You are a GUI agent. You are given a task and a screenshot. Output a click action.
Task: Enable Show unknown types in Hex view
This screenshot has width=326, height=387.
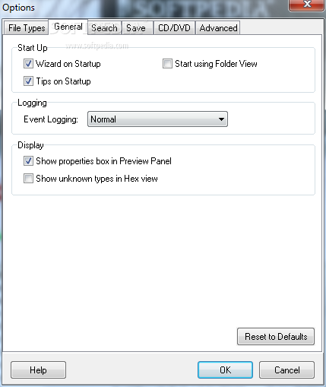(x=28, y=179)
